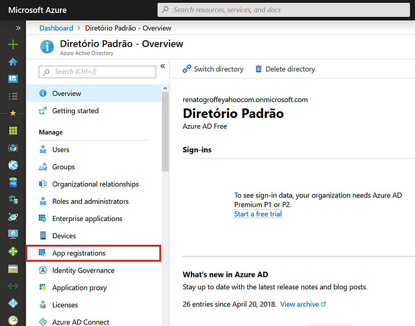415x326 pixels.
Task: Open All resources grid icon
Action: (13, 130)
